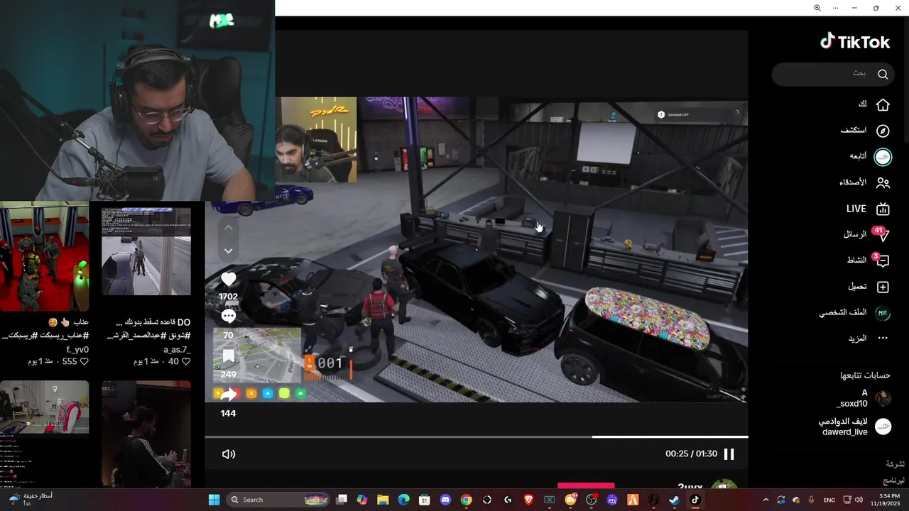
Task: Click the TikTok logo
Action: coord(855,42)
